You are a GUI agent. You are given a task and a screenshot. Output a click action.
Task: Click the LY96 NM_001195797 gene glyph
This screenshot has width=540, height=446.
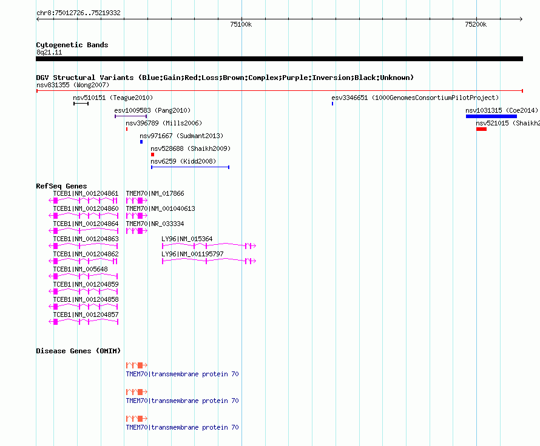[209, 261]
